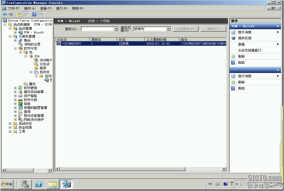The height and width of the screenshot is (191, 284).
Task: Open Server Manager from the taskbar
Action: (x=25, y=184)
